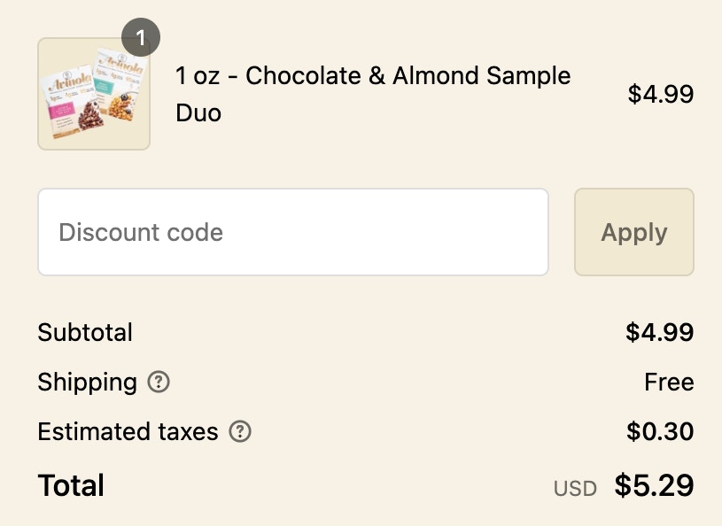The height and width of the screenshot is (526, 722).
Task: Click the Estimated taxes help icon
Action: click(240, 431)
